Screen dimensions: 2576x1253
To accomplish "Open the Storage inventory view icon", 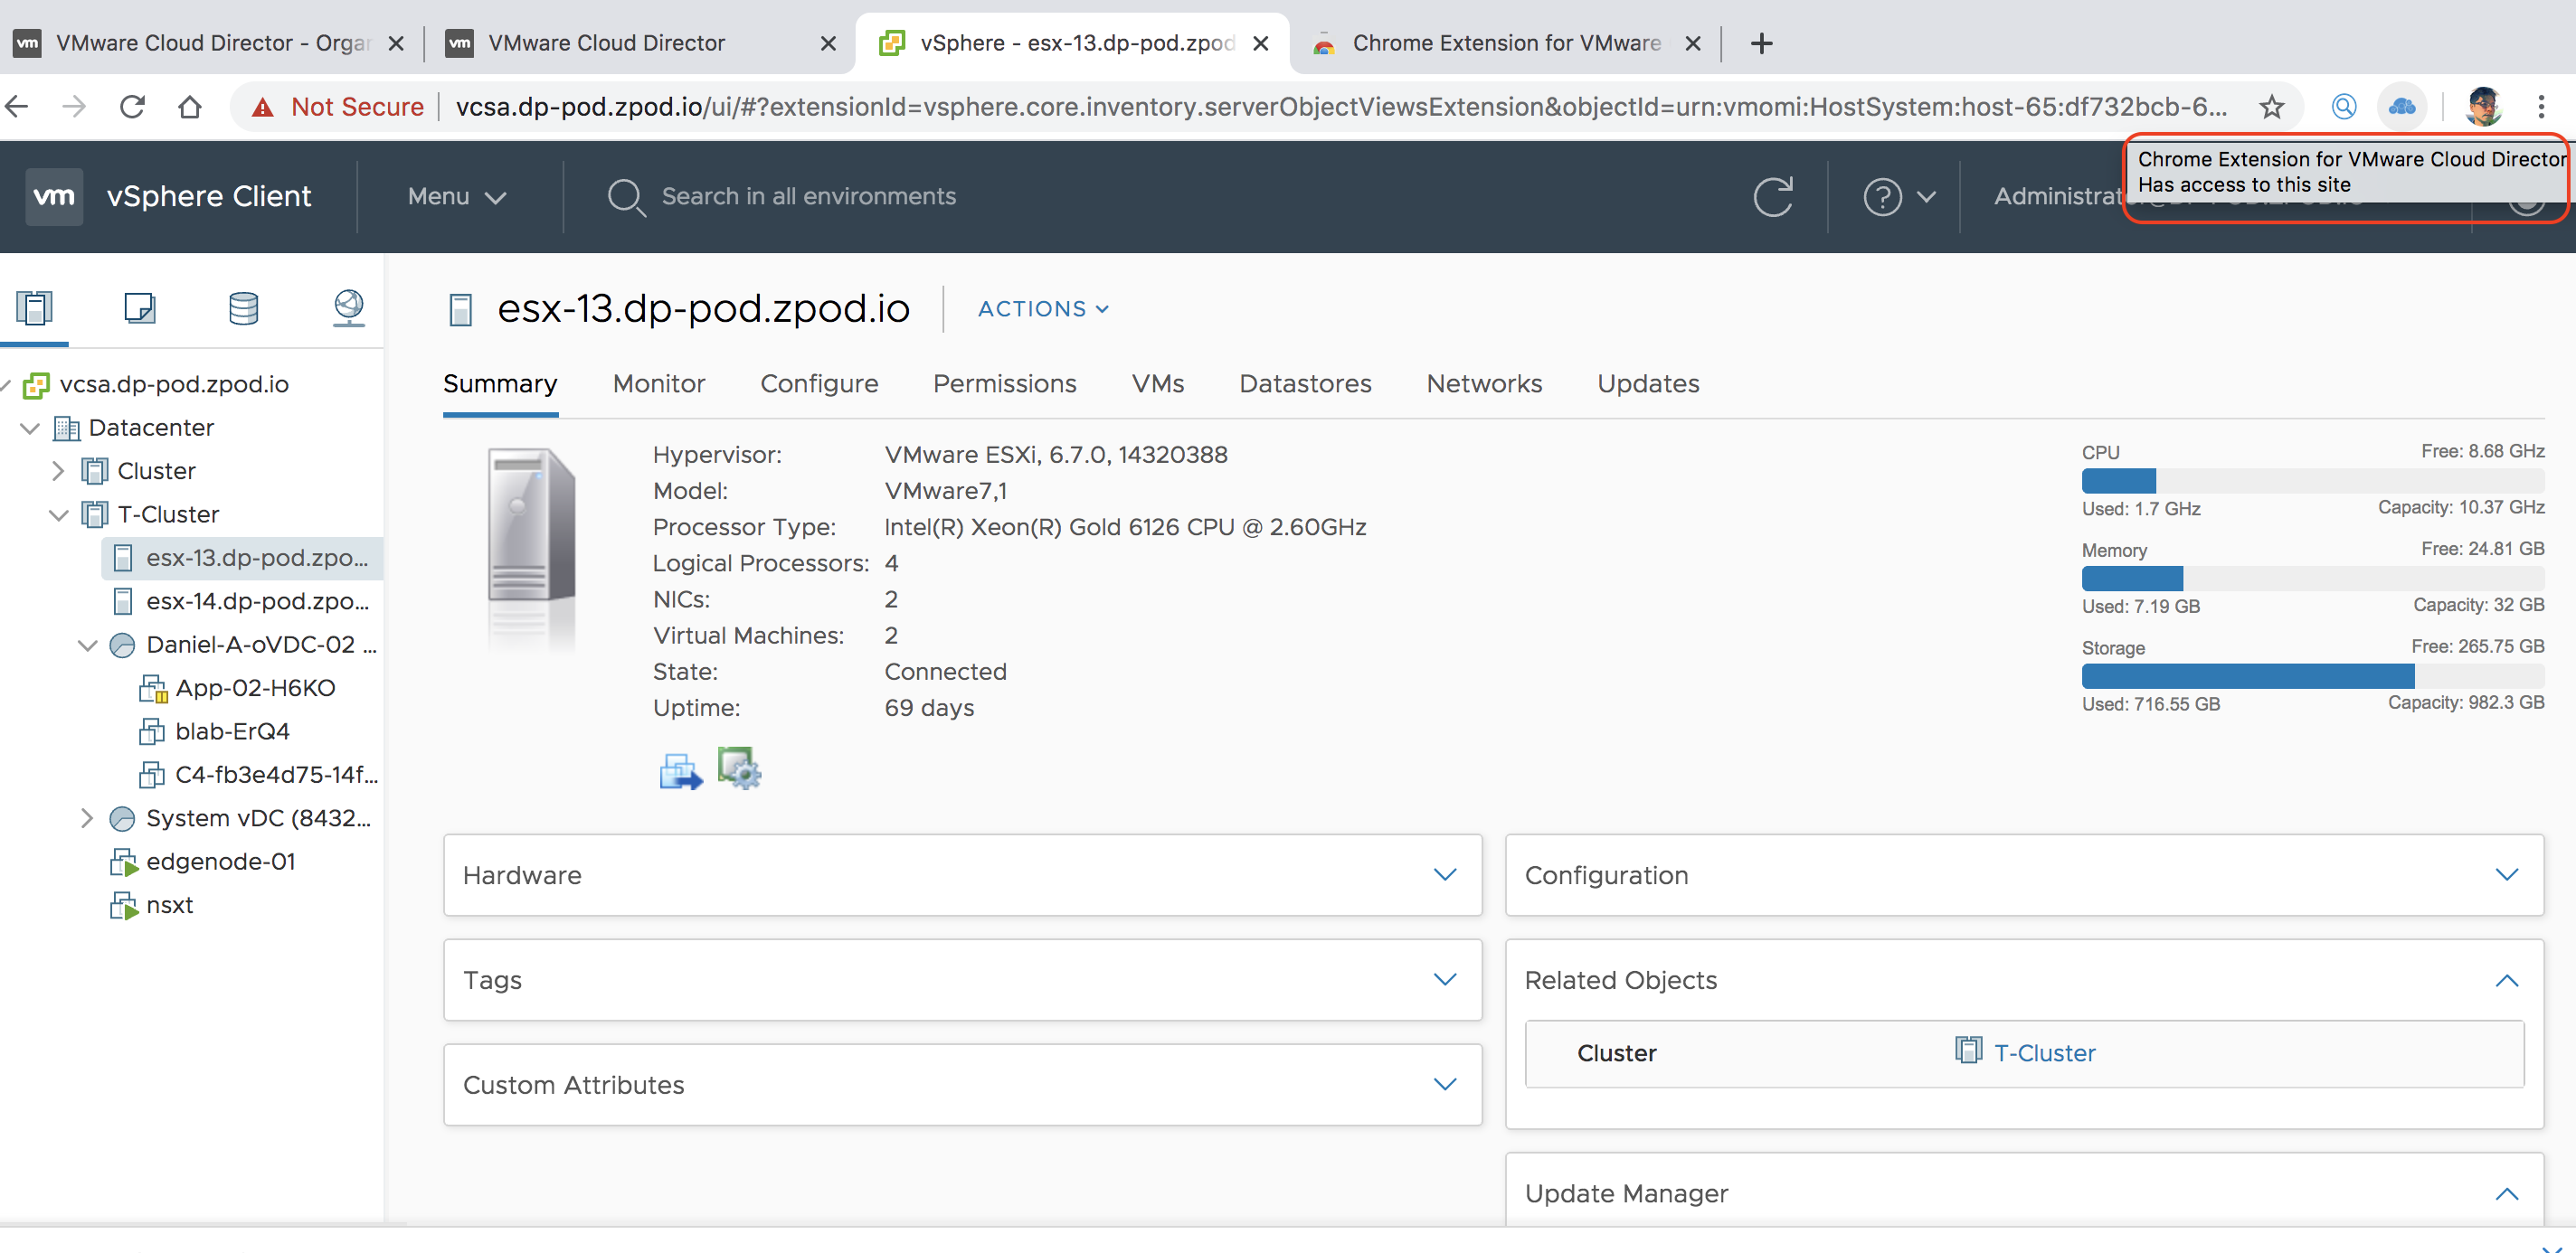I will [243, 307].
